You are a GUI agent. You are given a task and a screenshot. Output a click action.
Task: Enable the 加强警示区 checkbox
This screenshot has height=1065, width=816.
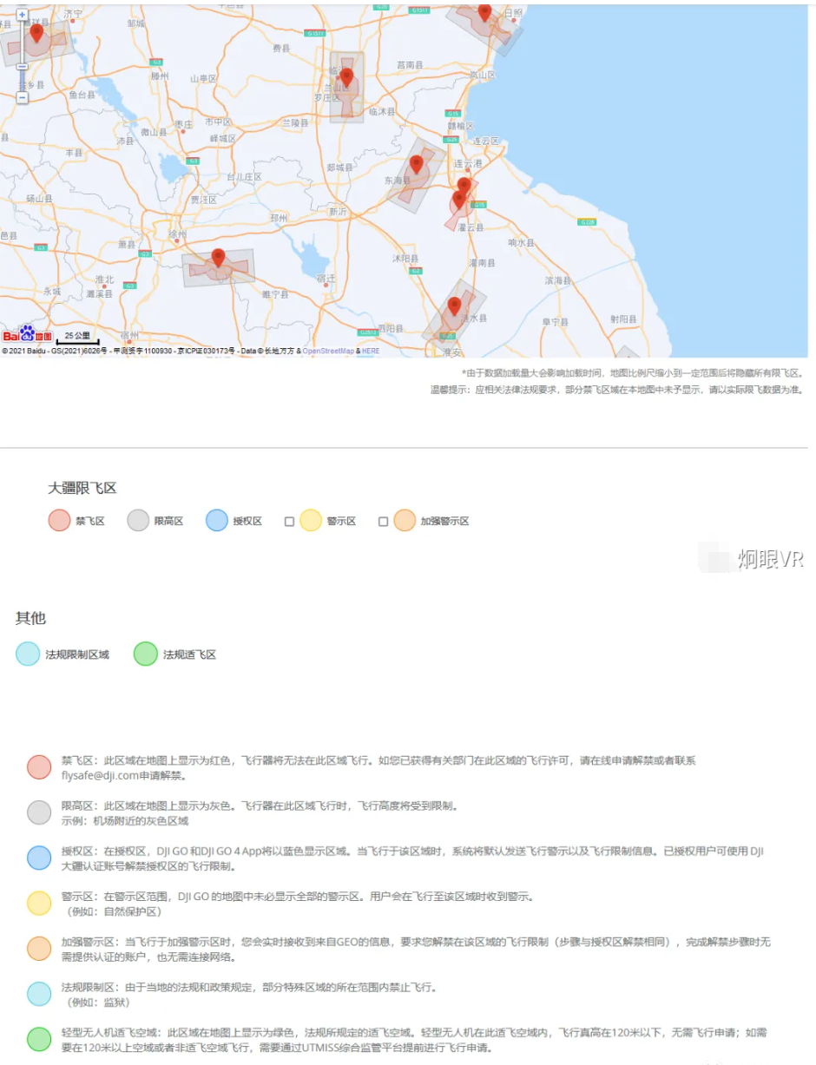(383, 522)
